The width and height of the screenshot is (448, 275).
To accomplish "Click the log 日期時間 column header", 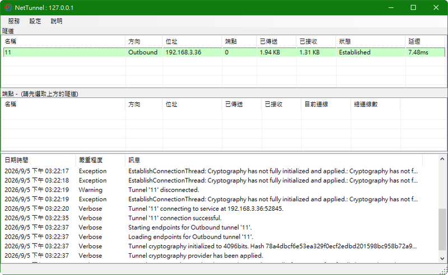I will 39,160.
